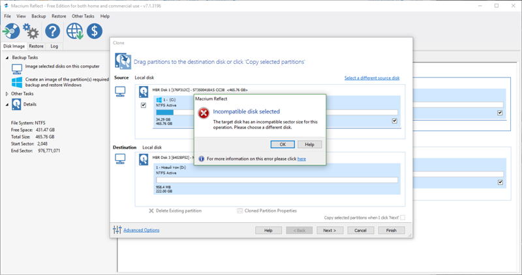Follow the 'here' link for more information

(x=301, y=159)
